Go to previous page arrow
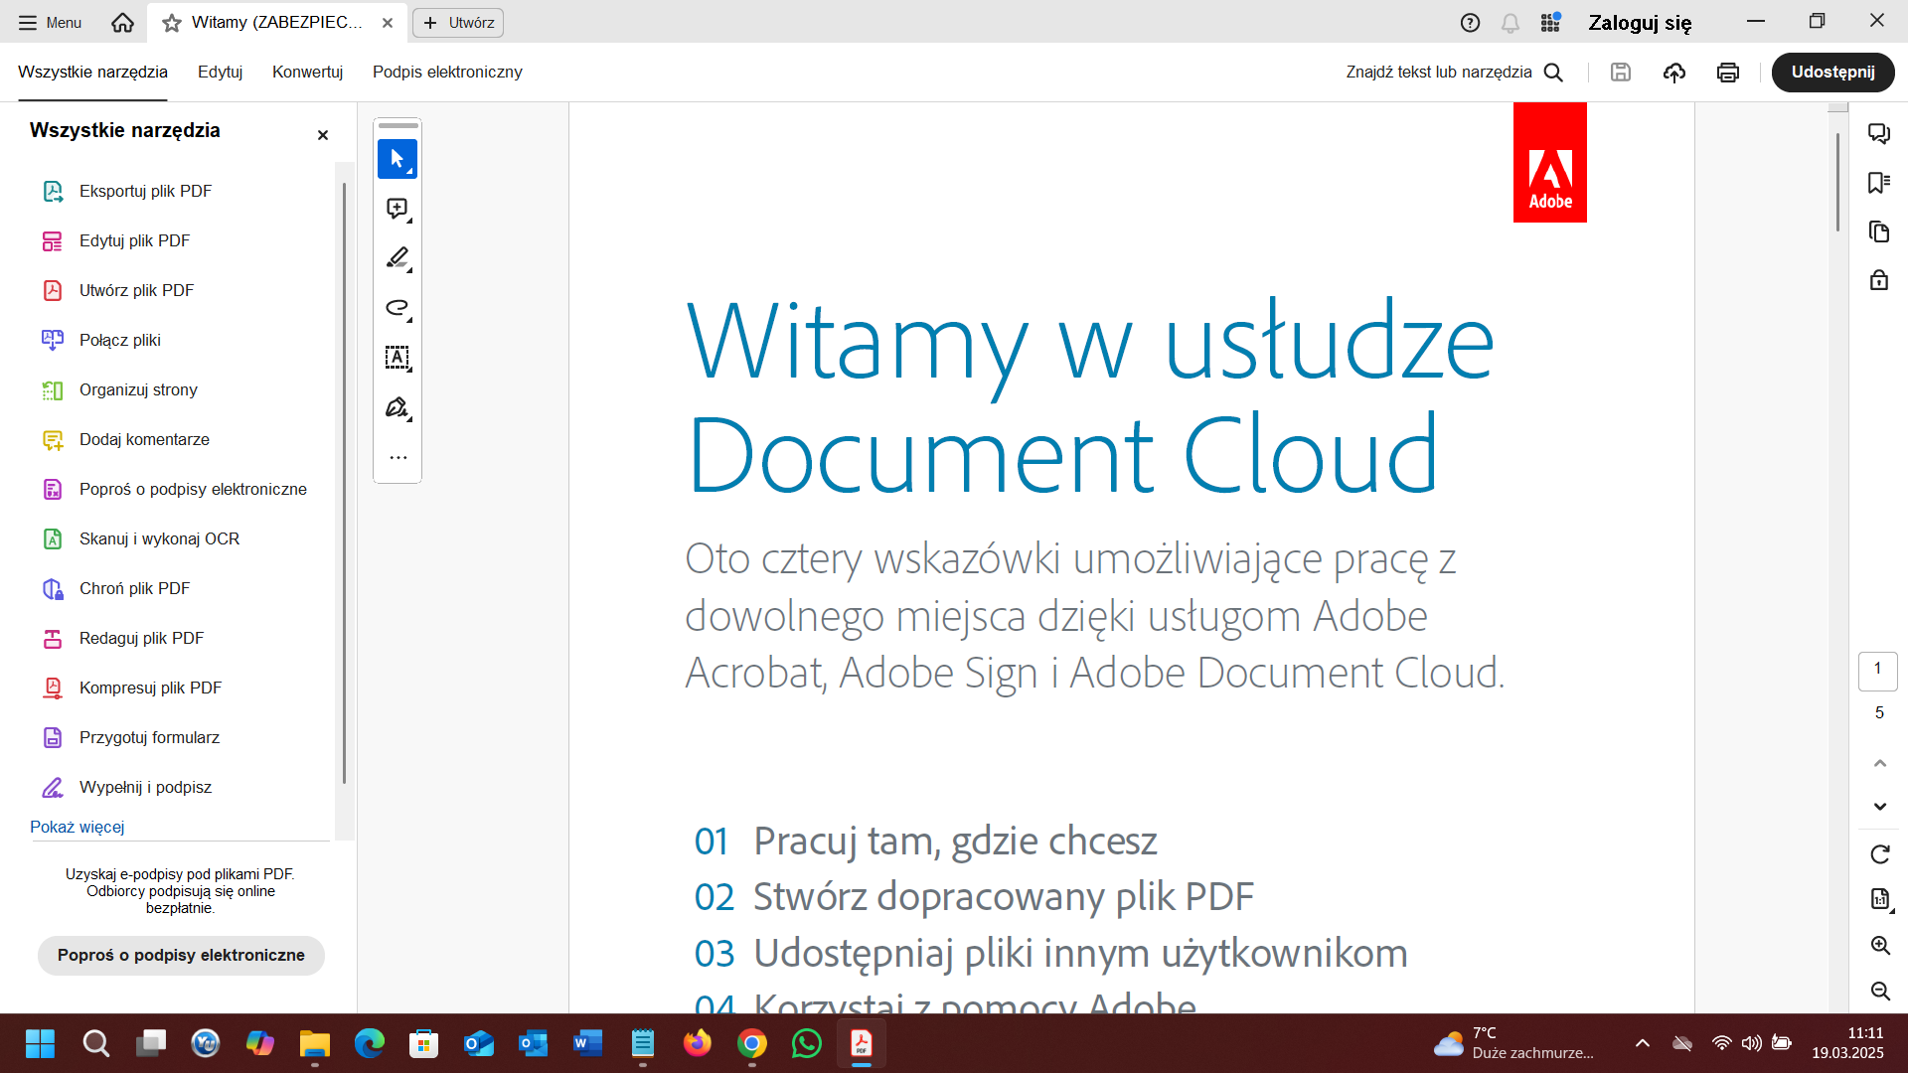The image size is (1908, 1073). point(1879,763)
